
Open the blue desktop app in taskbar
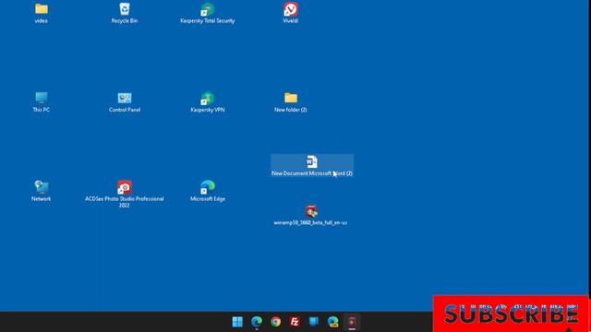pos(314,322)
